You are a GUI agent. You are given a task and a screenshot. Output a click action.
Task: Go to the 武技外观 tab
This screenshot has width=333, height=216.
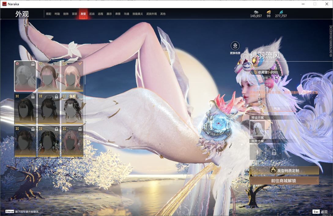(x=151, y=14)
